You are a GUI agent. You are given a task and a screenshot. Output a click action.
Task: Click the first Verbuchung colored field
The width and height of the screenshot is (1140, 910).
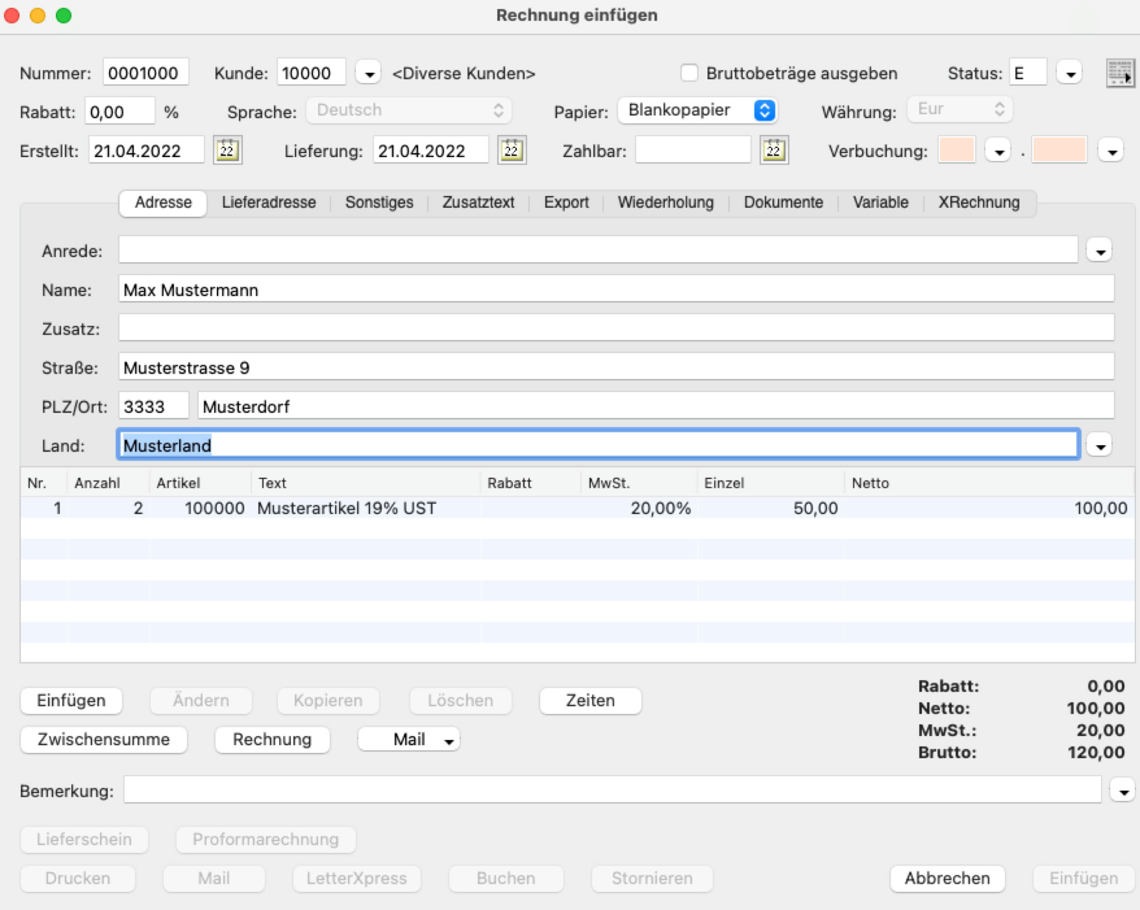point(956,151)
